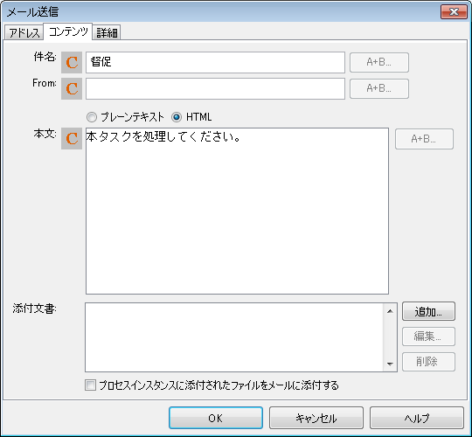This screenshot has width=472, height=437.
Task: Click the C icon beside the 件名 field
Action: click(x=72, y=62)
